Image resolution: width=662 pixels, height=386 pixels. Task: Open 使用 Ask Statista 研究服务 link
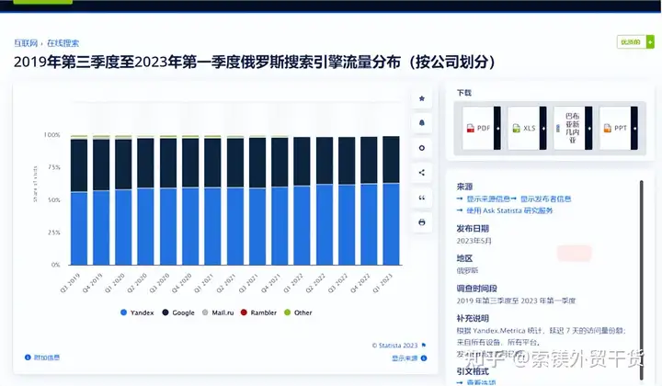[509, 210]
